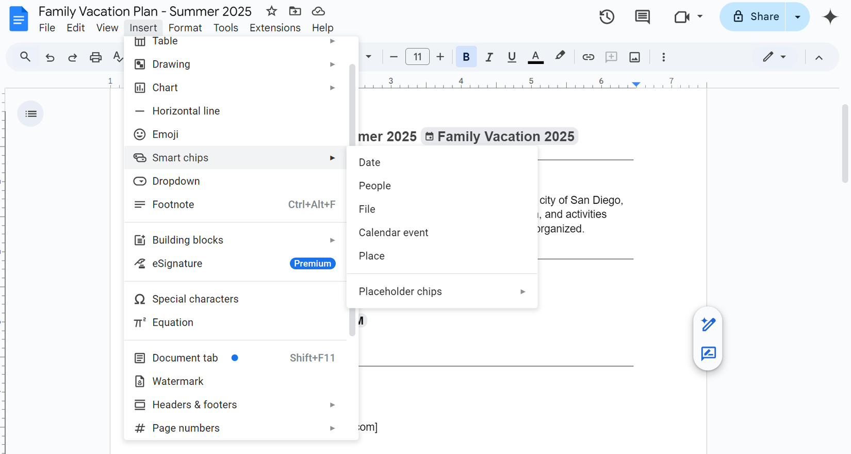The height and width of the screenshot is (454, 851).
Task: Open the text color picker
Action: 535,57
